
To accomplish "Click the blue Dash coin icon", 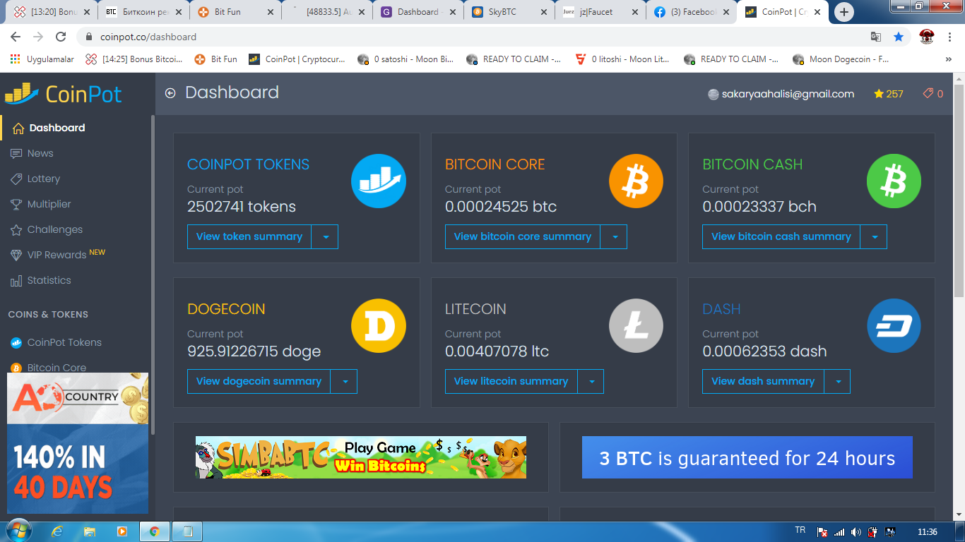I will [x=894, y=326].
